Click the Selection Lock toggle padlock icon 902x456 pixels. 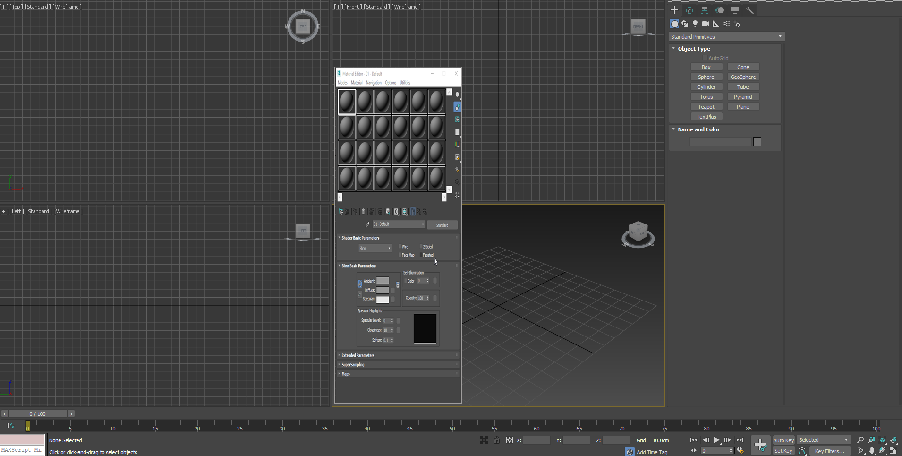point(497,440)
